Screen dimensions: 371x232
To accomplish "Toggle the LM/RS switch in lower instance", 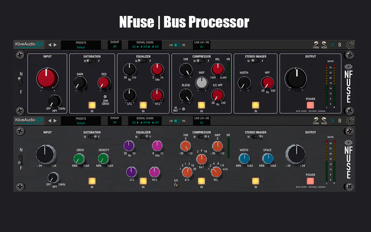I will (177, 121).
